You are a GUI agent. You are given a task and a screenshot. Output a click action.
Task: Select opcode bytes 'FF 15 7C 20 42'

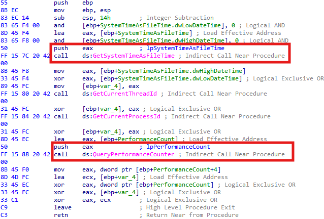pos(25,56)
